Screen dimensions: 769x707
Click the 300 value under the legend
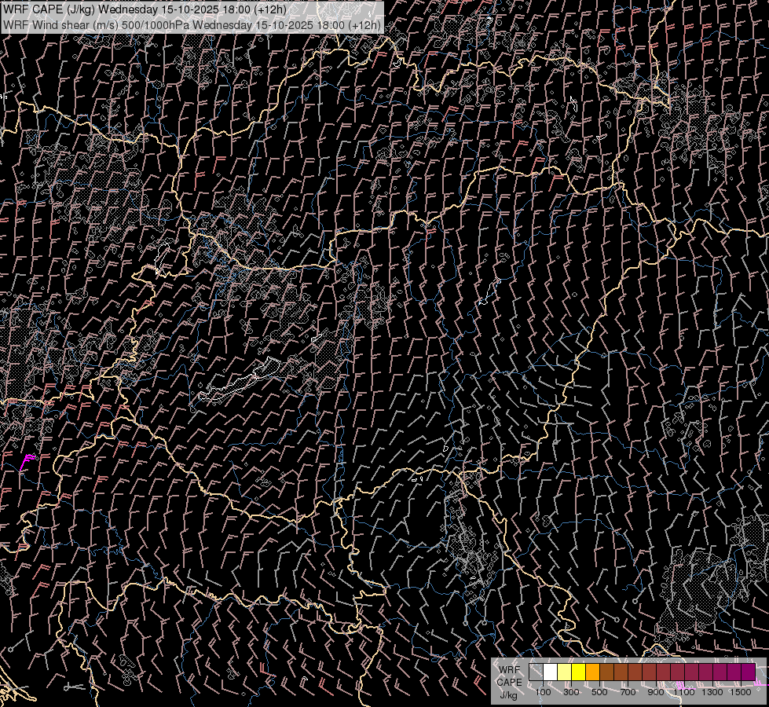(x=571, y=692)
